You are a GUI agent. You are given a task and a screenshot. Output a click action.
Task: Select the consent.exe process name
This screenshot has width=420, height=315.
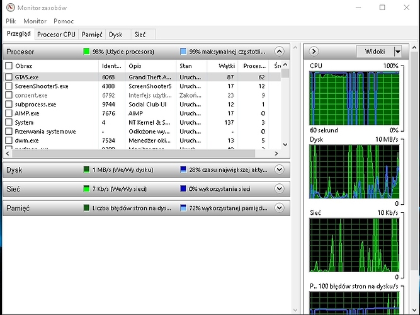(31, 95)
